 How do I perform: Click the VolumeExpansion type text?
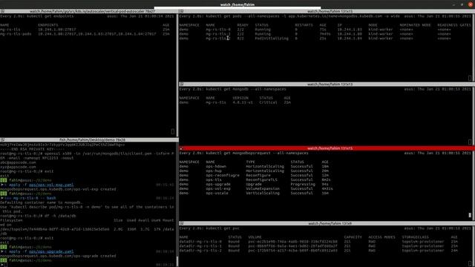(x=263, y=188)
